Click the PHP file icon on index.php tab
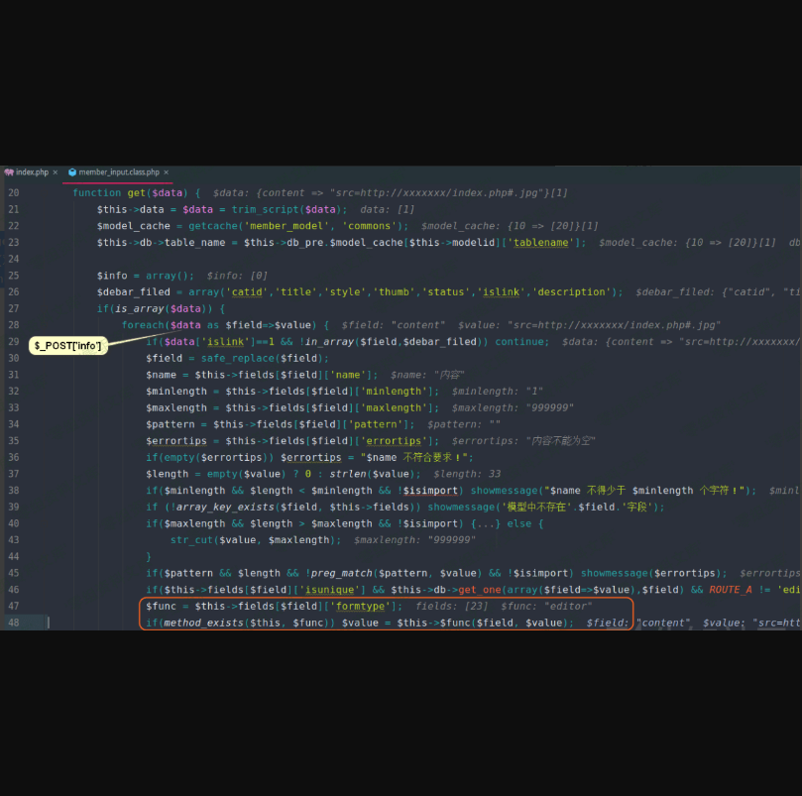This screenshot has width=802, height=796. click(x=9, y=172)
